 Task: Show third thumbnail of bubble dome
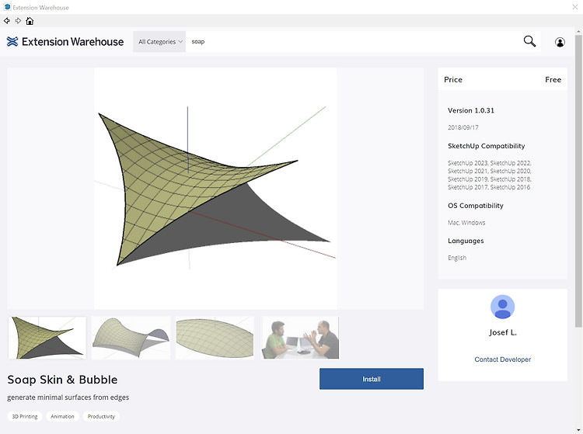coord(215,338)
